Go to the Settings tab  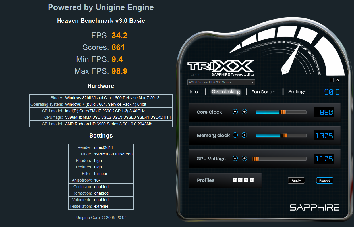pyautogui.click(x=297, y=91)
